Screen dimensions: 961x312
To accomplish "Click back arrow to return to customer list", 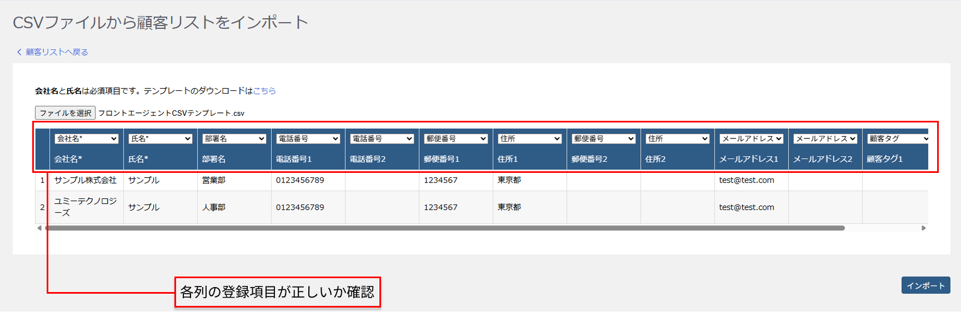I will (x=19, y=52).
